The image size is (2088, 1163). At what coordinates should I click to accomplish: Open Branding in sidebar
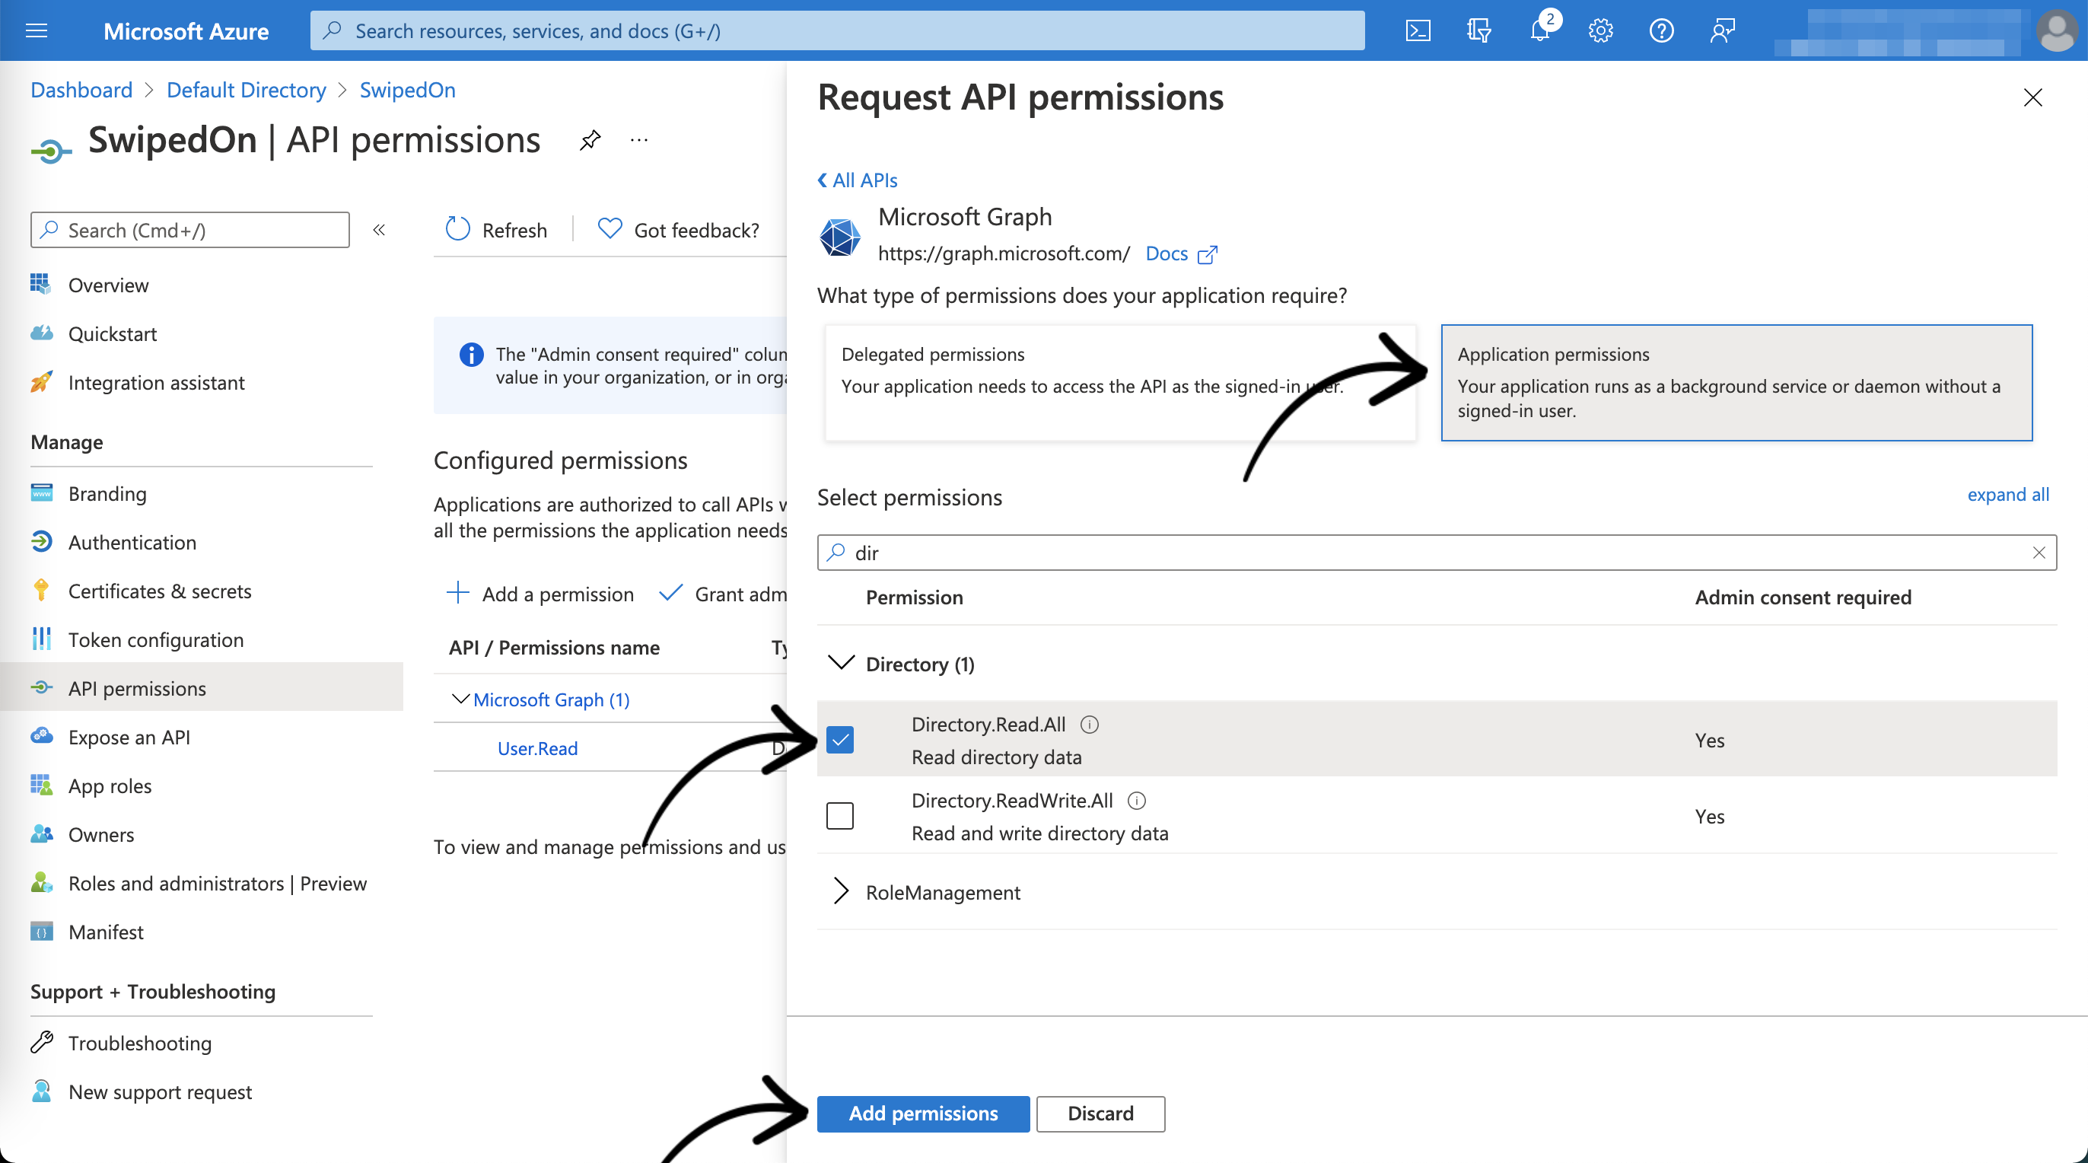coord(107,493)
